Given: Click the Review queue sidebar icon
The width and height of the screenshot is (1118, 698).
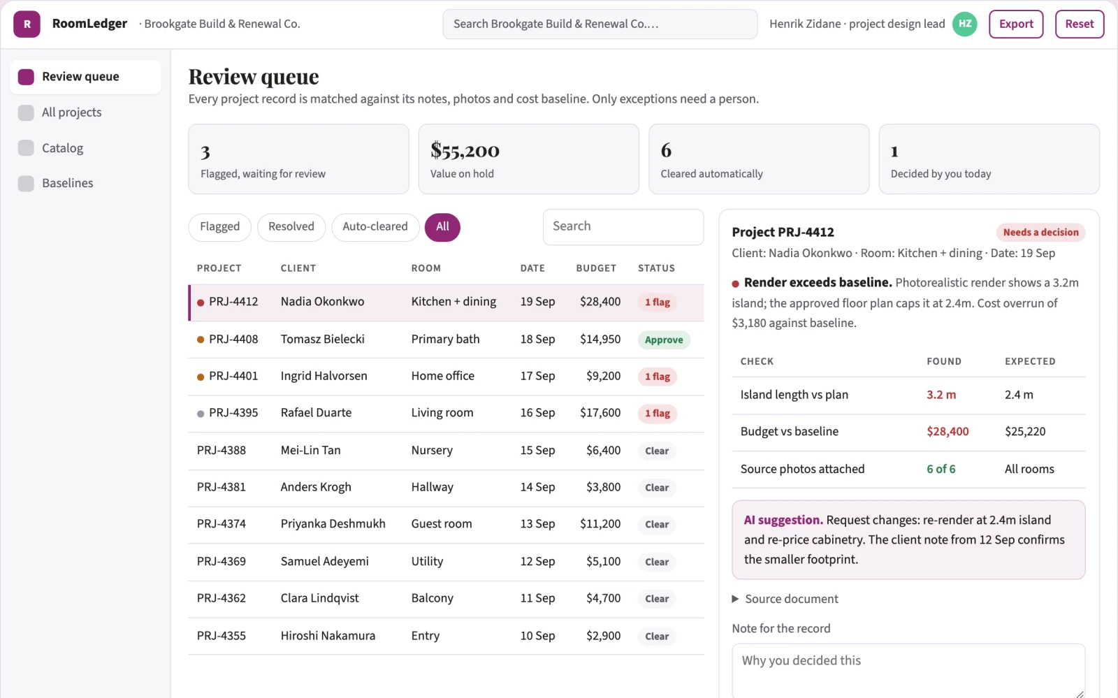Looking at the screenshot, I should pyautogui.click(x=26, y=77).
